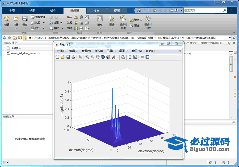This screenshot has width=239, height=167.
Task: Click the Find (查找) magnifier button
Action: 54,28
